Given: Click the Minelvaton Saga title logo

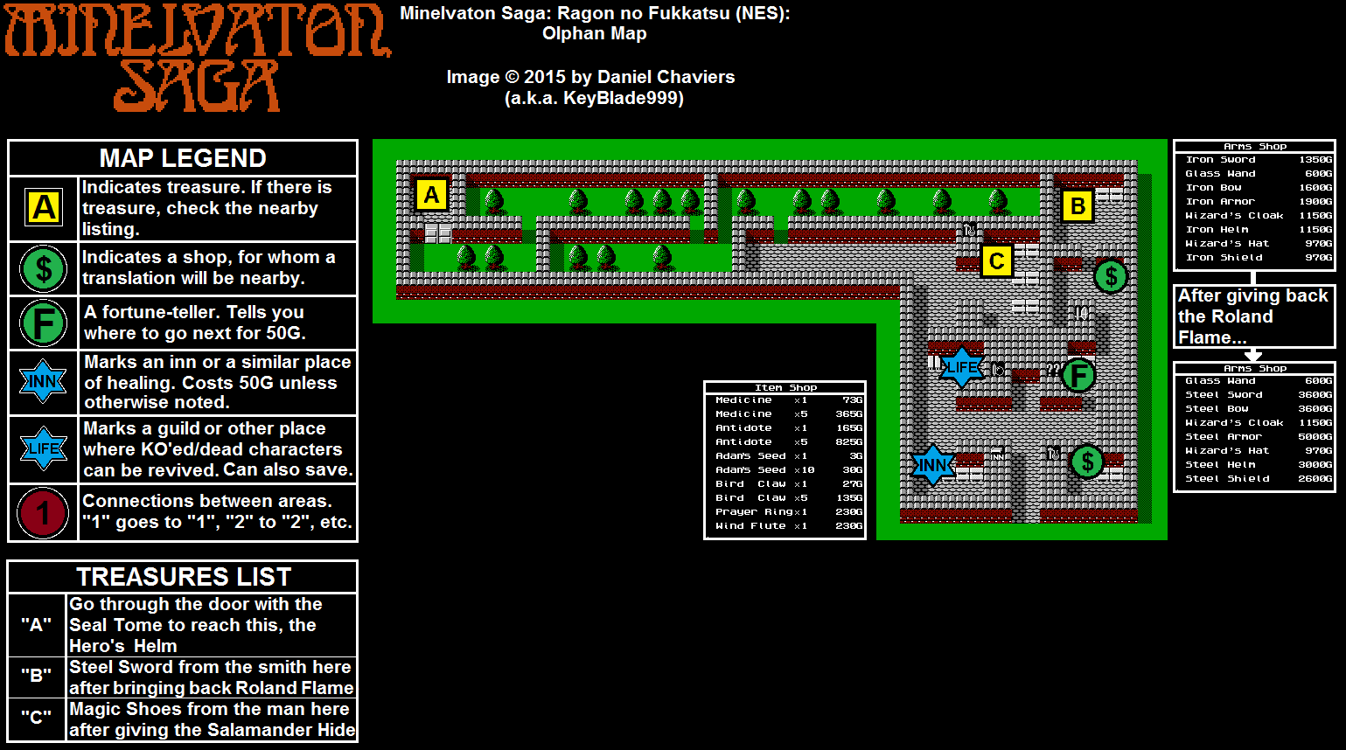Looking at the screenshot, I should 198,58.
